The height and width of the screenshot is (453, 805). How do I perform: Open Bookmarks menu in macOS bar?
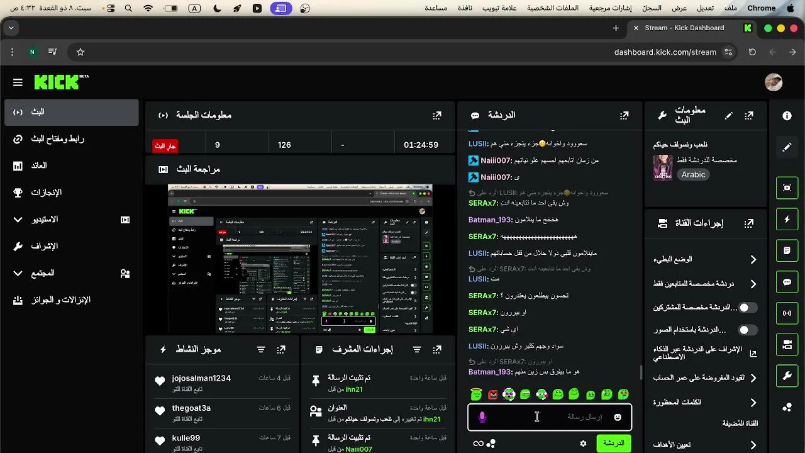612,8
